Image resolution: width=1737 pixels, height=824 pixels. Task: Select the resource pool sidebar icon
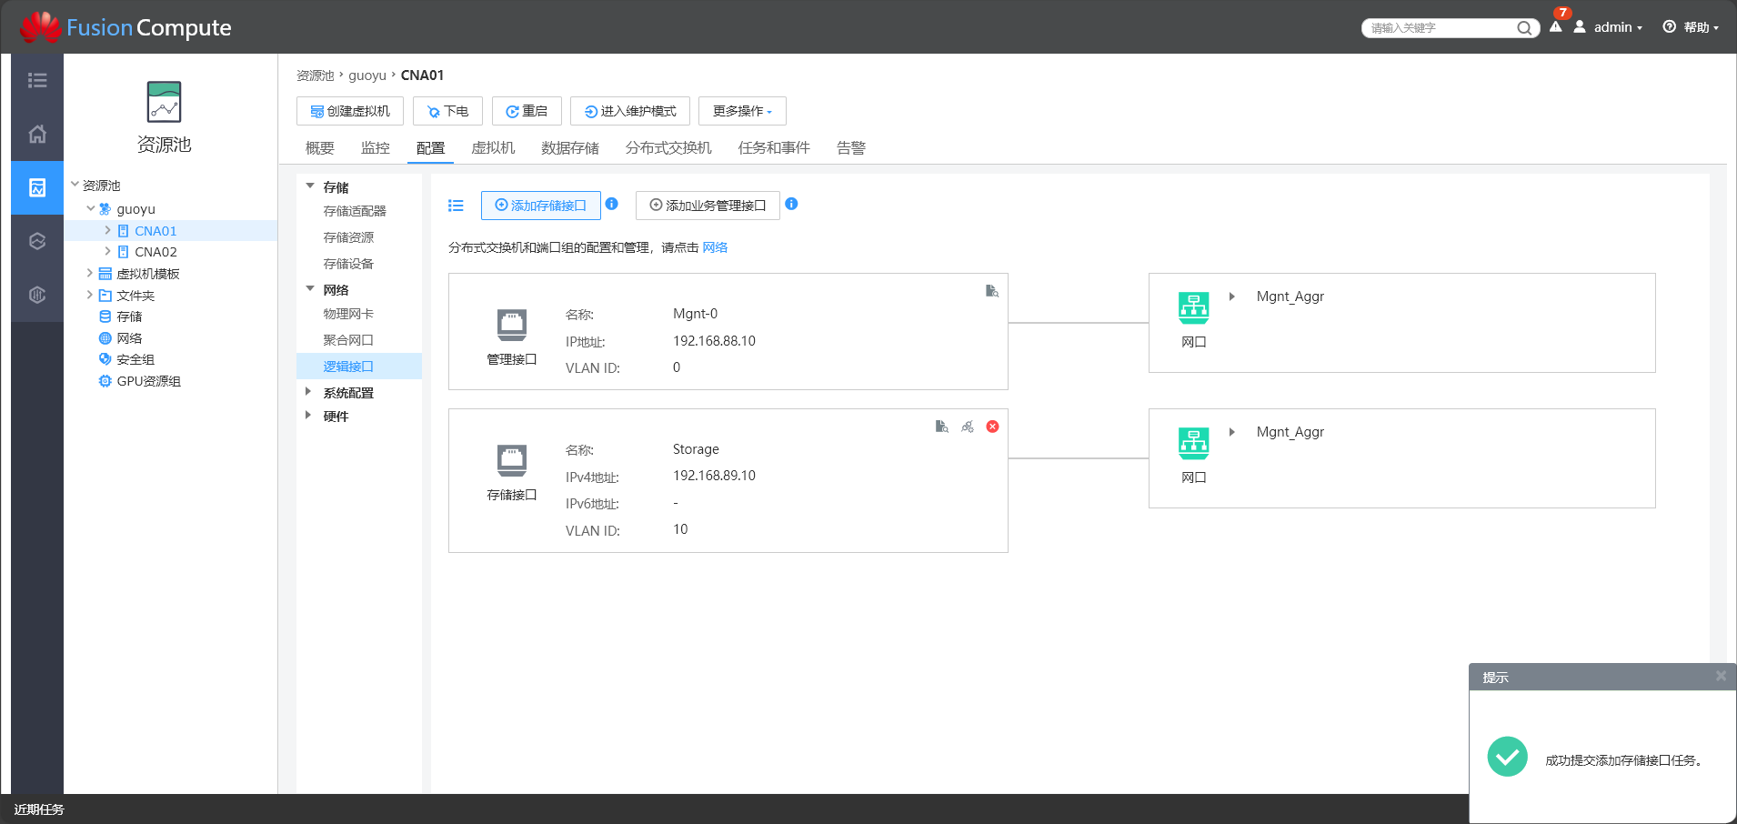37,187
